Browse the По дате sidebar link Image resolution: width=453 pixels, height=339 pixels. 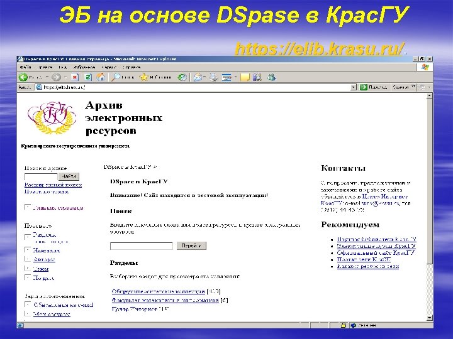click(43, 278)
